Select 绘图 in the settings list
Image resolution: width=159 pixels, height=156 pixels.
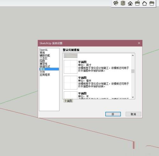(x=42, y=61)
